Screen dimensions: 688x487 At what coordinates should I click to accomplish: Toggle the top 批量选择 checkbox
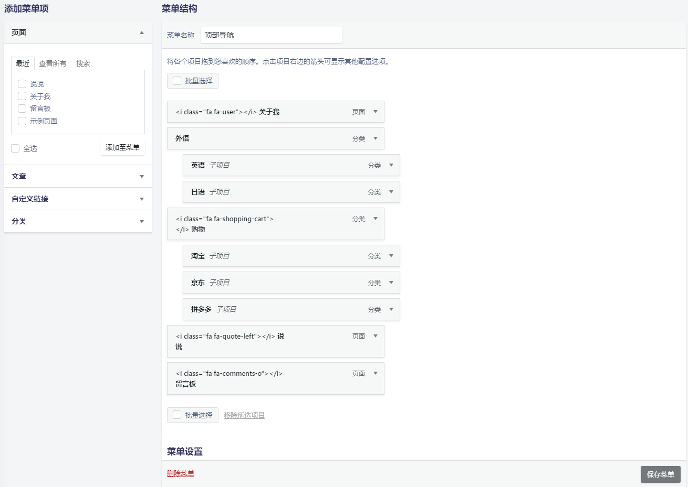[176, 80]
